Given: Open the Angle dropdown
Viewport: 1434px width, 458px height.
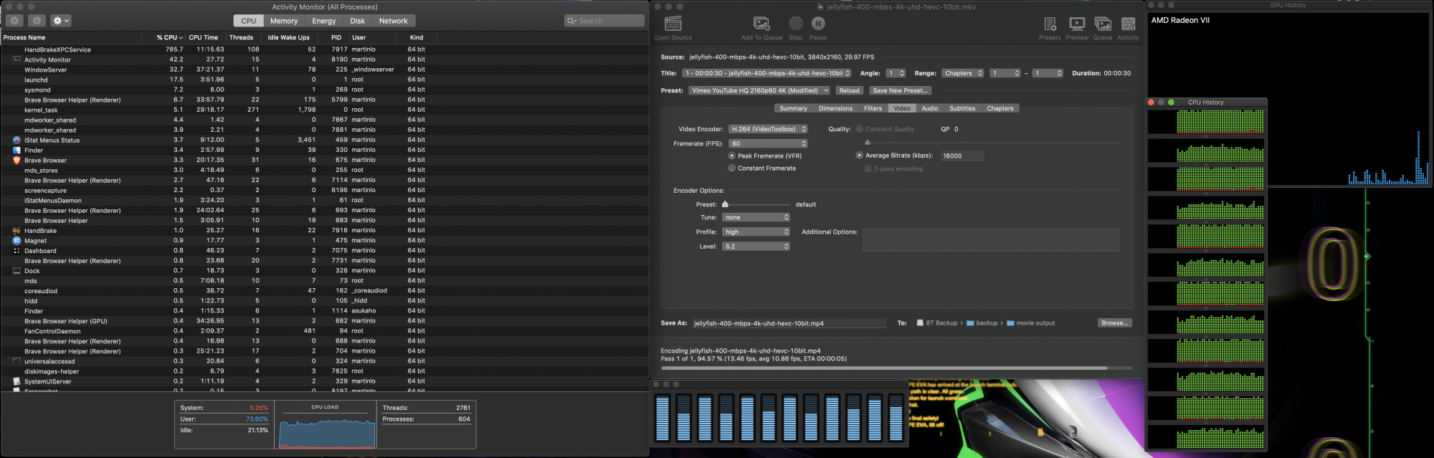Looking at the screenshot, I should [x=896, y=73].
